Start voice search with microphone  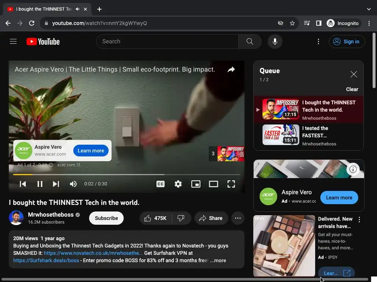tap(275, 41)
